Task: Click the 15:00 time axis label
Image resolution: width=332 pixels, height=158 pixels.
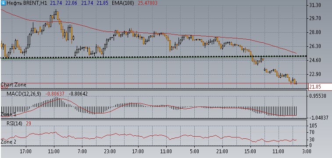Action: click(x=250, y=151)
